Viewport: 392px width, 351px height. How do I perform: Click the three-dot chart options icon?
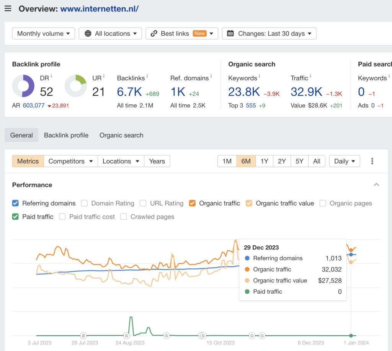[x=372, y=161]
